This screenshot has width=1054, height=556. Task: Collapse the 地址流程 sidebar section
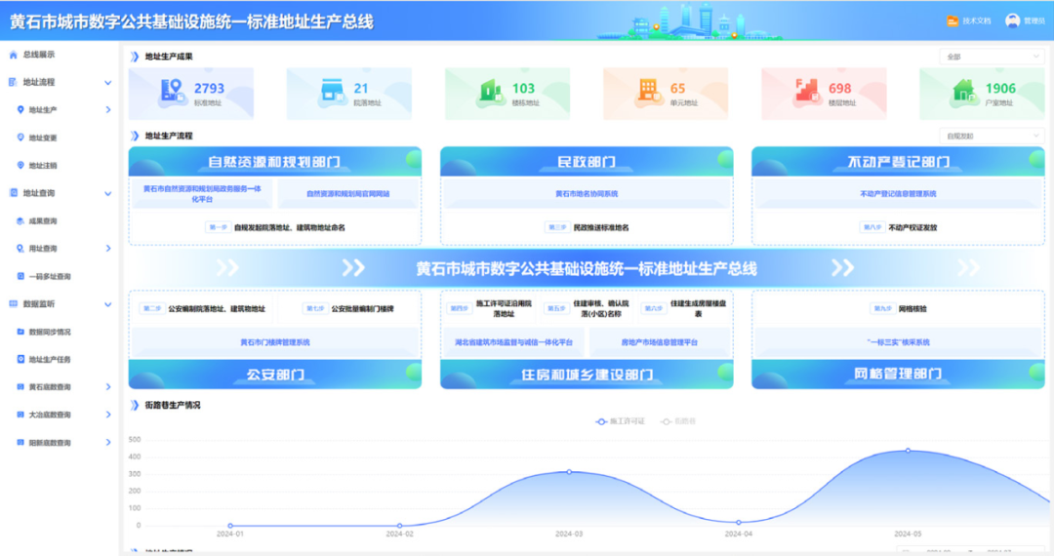coord(108,83)
